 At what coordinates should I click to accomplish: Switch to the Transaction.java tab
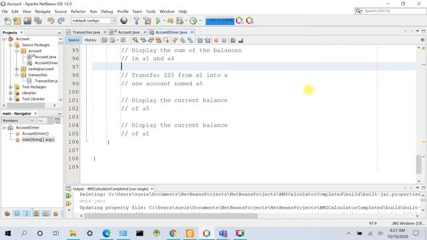click(86, 32)
